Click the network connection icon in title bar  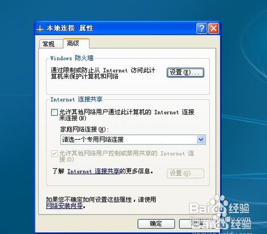(x=40, y=29)
